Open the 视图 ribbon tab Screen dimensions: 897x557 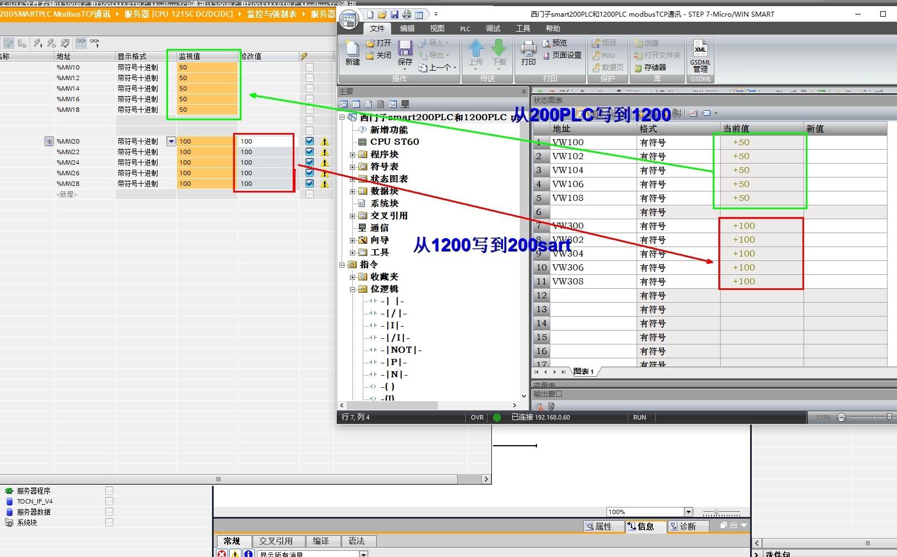(x=437, y=28)
